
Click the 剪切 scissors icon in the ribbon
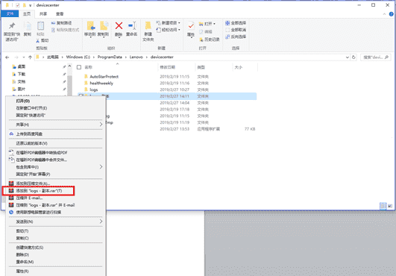click(x=37, y=40)
